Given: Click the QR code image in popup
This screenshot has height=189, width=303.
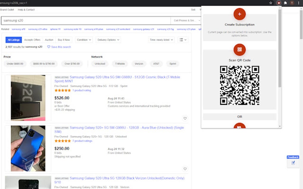Looking at the screenshot, I should pyautogui.click(x=239, y=85).
